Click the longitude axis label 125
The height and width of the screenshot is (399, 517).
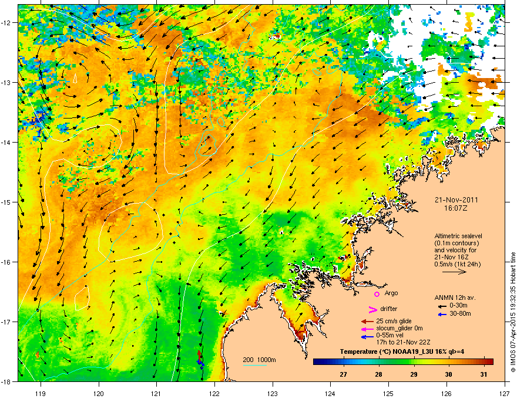click(389, 394)
